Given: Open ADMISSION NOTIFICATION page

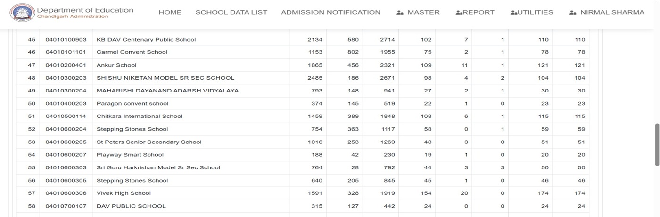Looking at the screenshot, I should coord(330,13).
